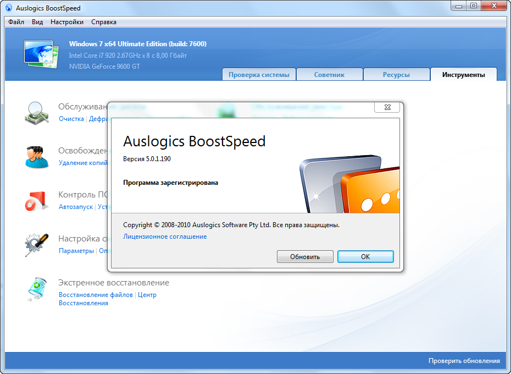Click the Автозапуск link
The image size is (511, 374).
[x=76, y=207]
